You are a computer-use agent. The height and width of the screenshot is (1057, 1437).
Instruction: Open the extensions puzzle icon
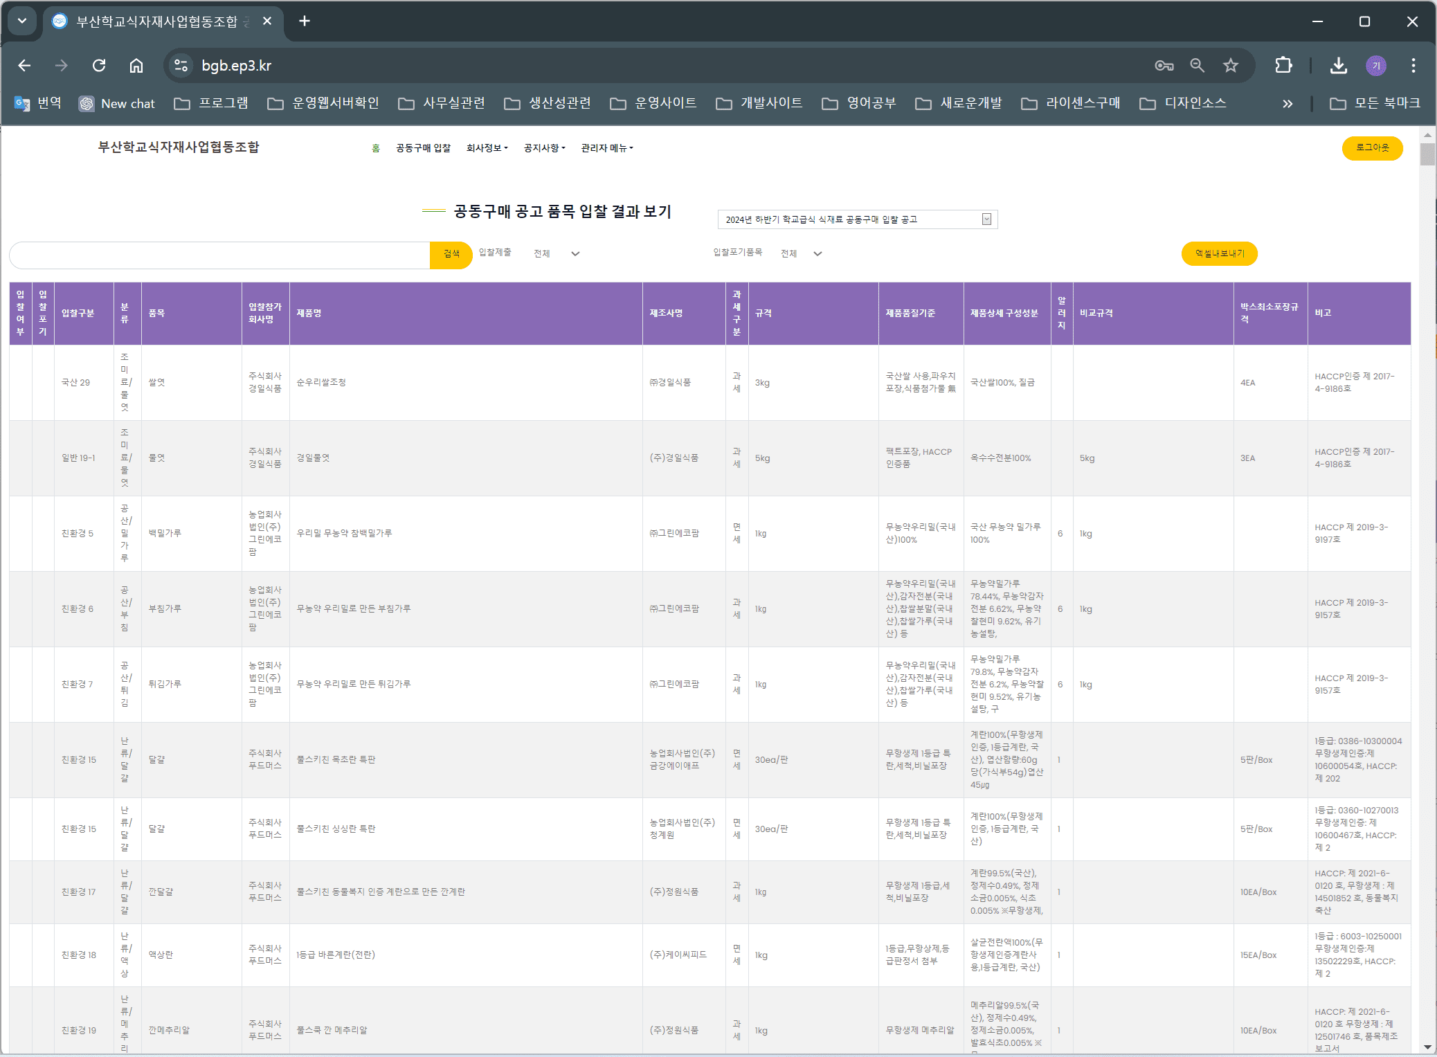[1283, 66]
